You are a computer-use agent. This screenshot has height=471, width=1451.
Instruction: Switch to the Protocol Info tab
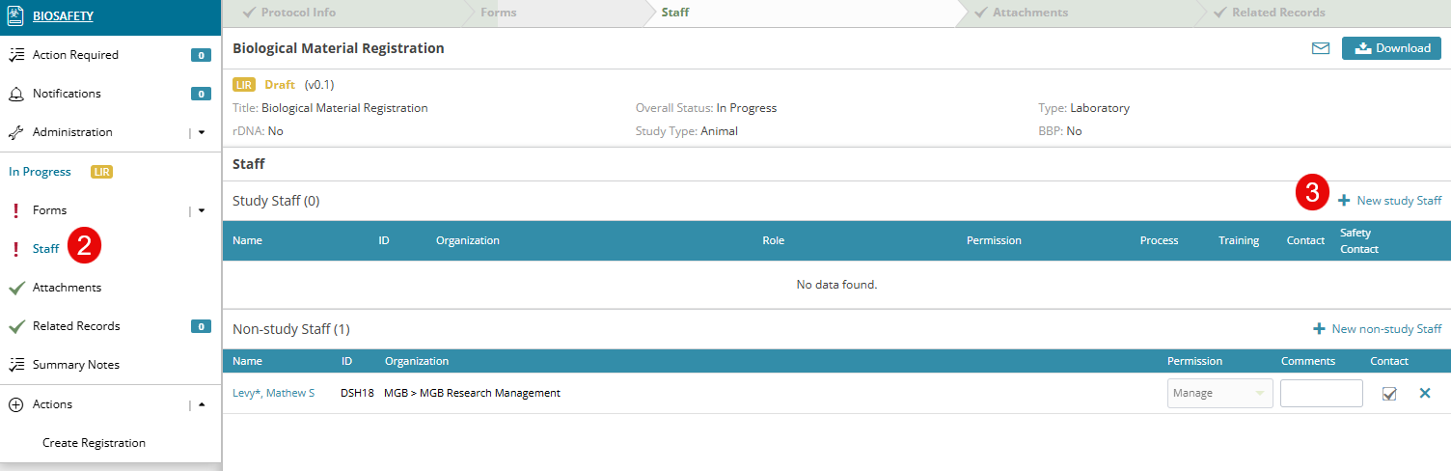[299, 13]
